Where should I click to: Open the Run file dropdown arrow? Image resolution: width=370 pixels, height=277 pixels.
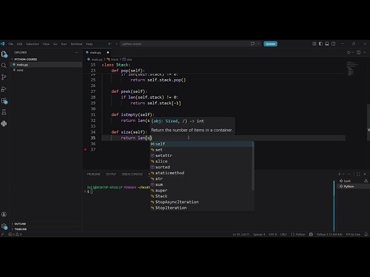click(353, 53)
